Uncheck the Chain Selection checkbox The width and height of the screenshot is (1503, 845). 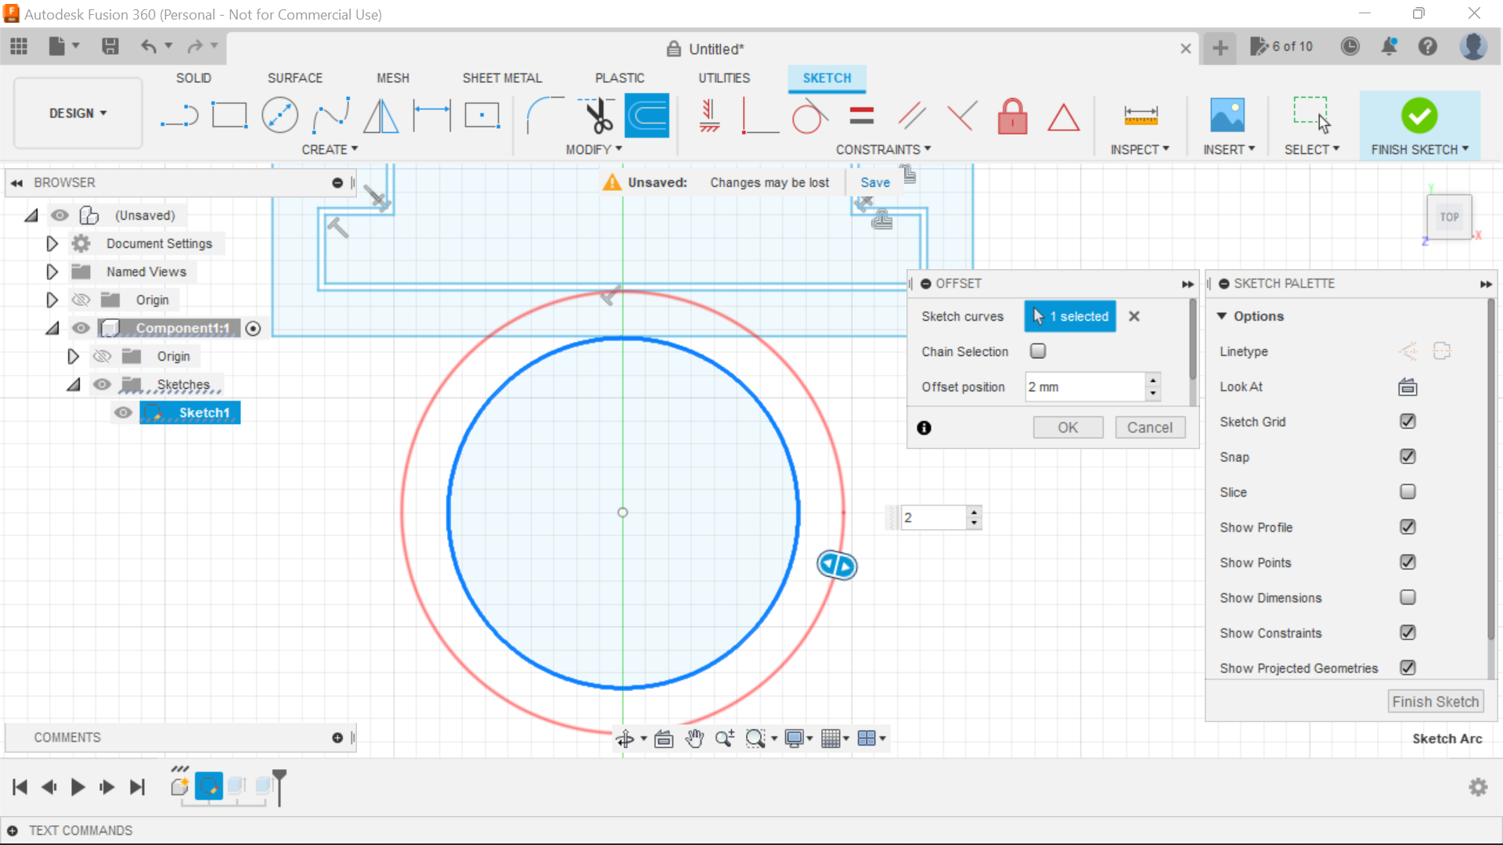(x=1038, y=351)
